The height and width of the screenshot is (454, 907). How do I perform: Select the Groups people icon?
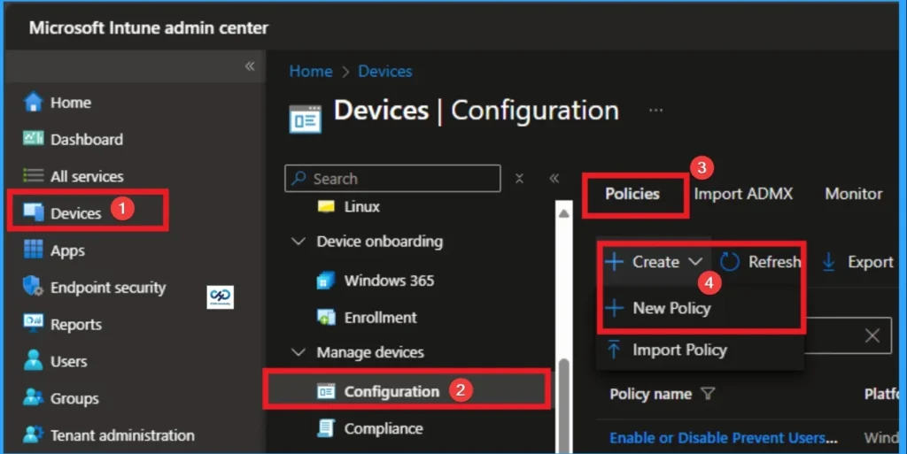(x=33, y=397)
